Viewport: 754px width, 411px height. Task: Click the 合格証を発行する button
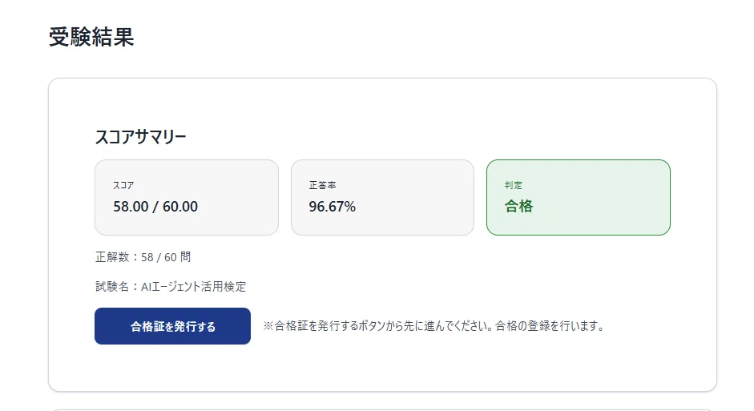coord(172,326)
